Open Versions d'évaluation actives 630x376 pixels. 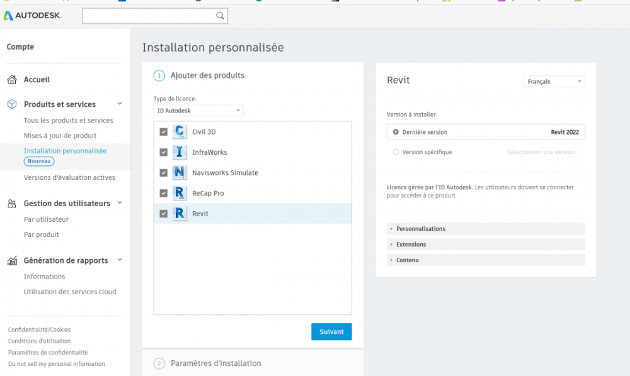point(69,177)
